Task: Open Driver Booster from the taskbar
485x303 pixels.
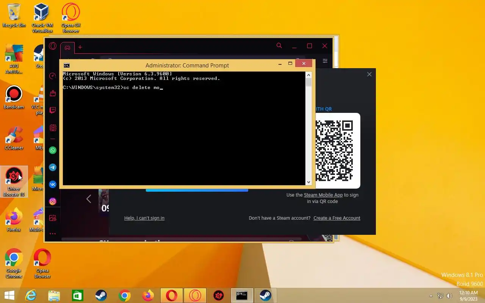Action: [x=219, y=295]
